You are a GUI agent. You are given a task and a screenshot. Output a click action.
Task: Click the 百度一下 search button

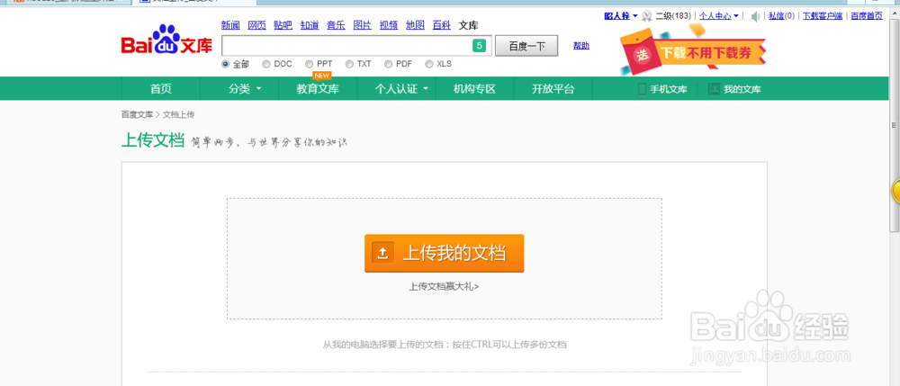pyautogui.click(x=526, y=46)
